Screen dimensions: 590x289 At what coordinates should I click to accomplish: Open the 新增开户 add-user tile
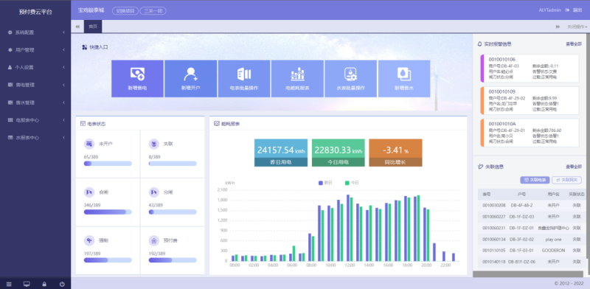coord(190,79)
